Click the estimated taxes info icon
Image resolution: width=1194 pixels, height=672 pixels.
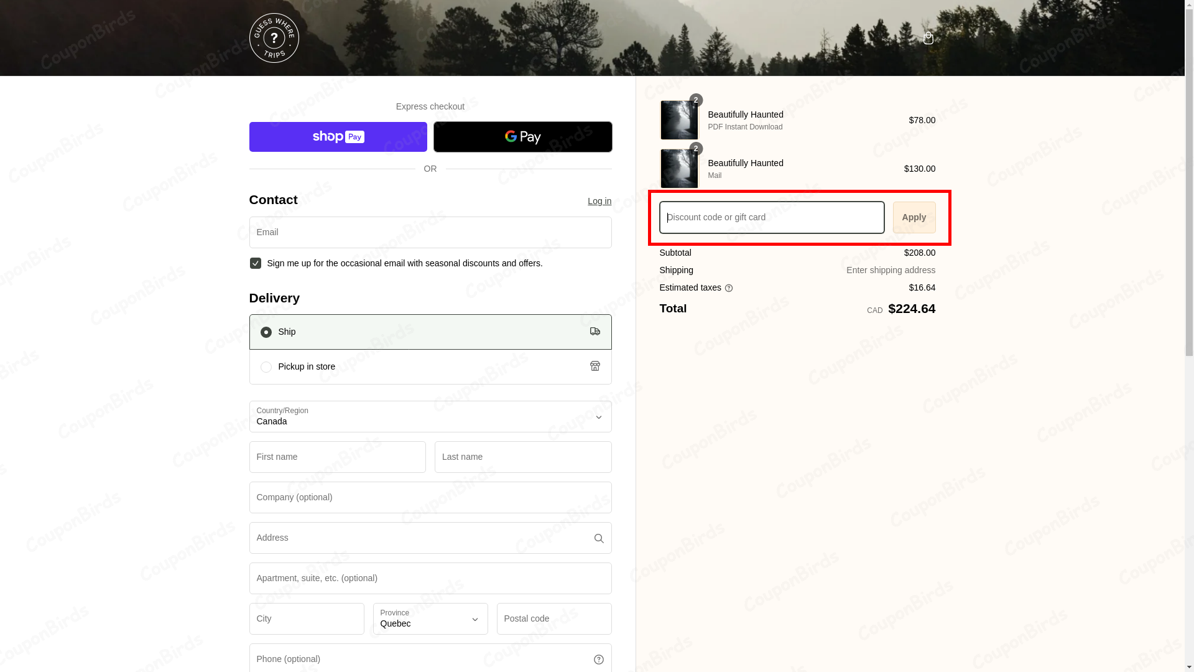(729, 288)
